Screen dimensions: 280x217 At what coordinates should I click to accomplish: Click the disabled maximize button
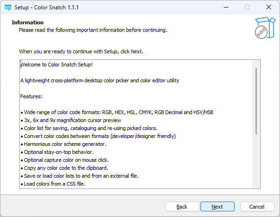247,7
